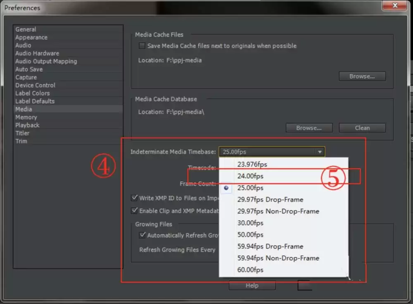Select Label Colors category
The width and height of the screenshot is (413, 304).
(68, 93)
